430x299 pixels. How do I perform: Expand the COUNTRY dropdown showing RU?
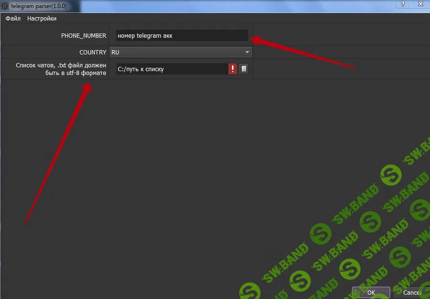tap(180, 52)
